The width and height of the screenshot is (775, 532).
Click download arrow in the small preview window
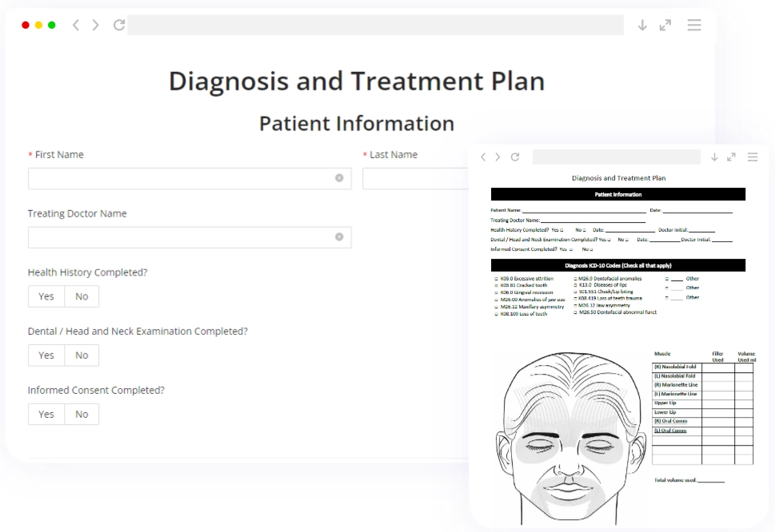pos(714,157)
